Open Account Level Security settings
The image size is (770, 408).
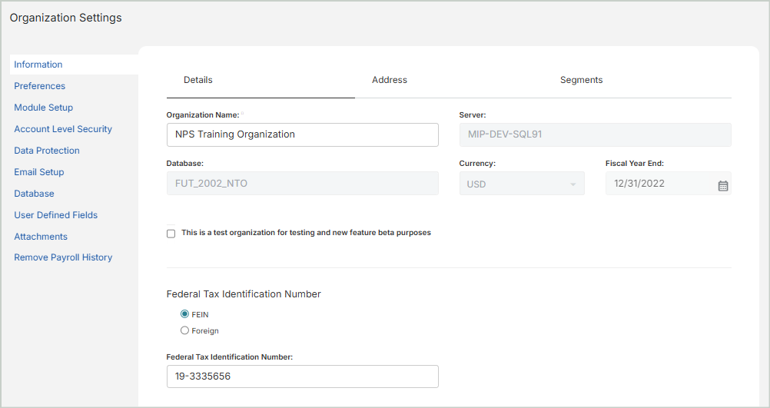[63, 129]
